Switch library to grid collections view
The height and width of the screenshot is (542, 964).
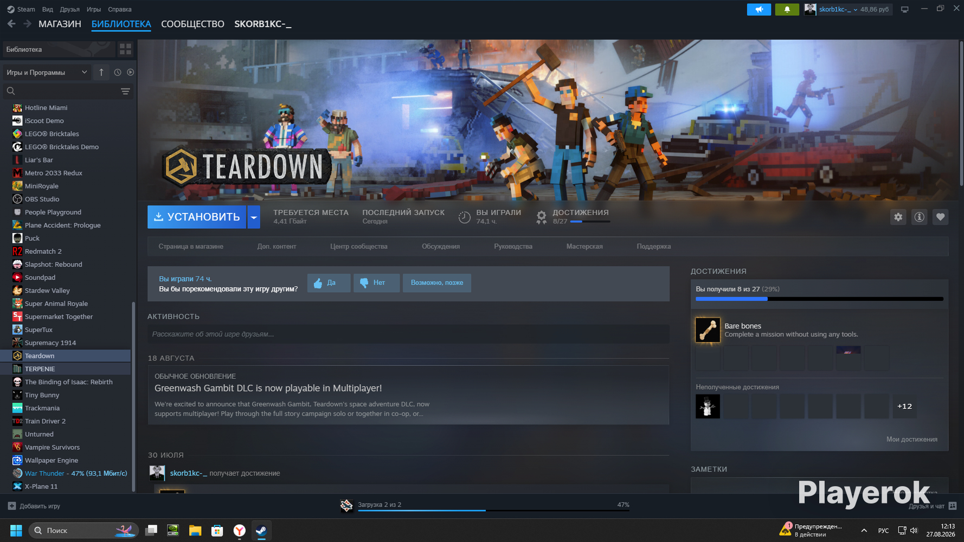click(125, 49)
